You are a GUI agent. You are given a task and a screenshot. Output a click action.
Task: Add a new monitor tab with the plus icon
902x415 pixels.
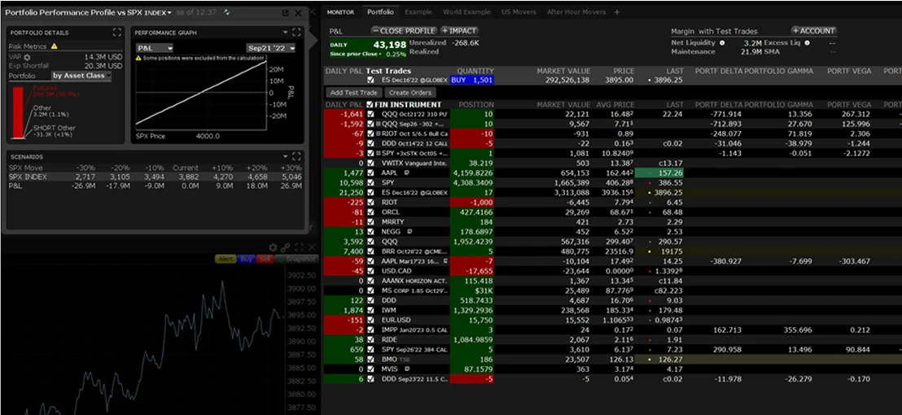[617, 12]
